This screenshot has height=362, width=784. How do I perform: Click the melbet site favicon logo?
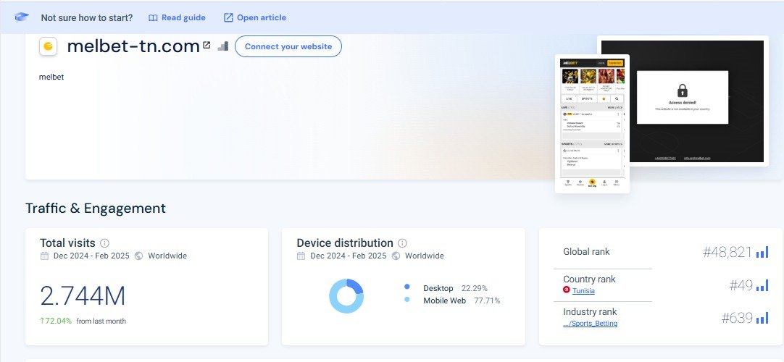pos(49,46)
